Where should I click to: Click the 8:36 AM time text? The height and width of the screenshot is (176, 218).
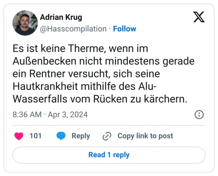27,115
